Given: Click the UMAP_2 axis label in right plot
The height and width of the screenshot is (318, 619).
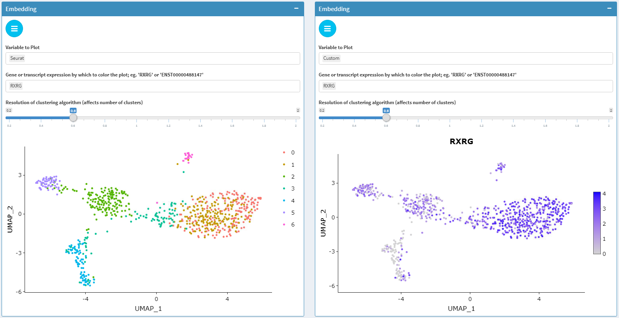Looking at the screenshot, I should click(x=323, y=223).
